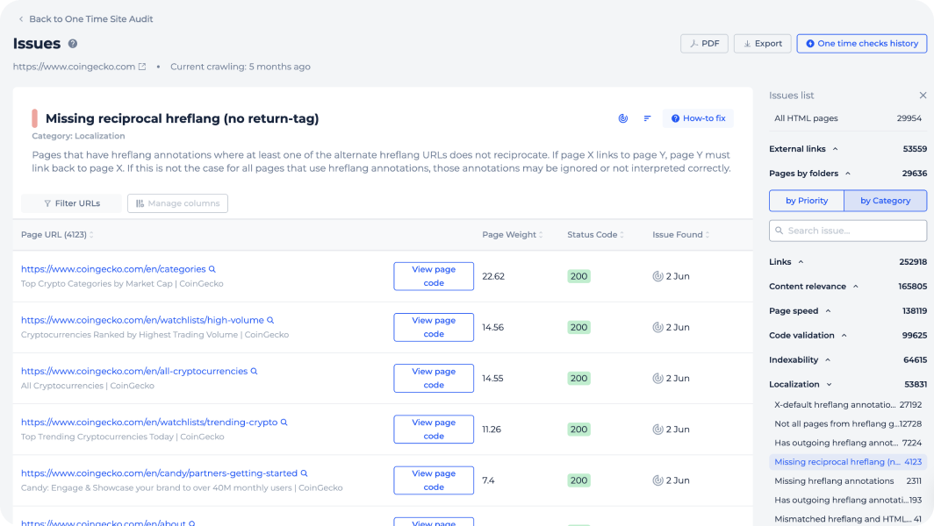
Task: View page code for trending-crypto
Action: pyautogui.click(x=434, y=430)
